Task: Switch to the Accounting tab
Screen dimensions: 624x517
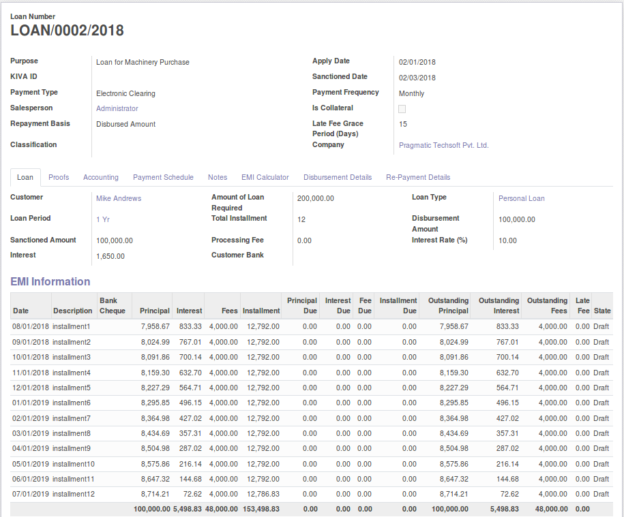Action: click(x=101, y=177)
